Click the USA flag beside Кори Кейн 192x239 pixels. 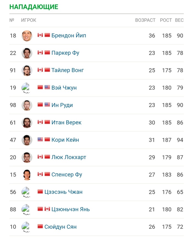(x=40, y=140)
